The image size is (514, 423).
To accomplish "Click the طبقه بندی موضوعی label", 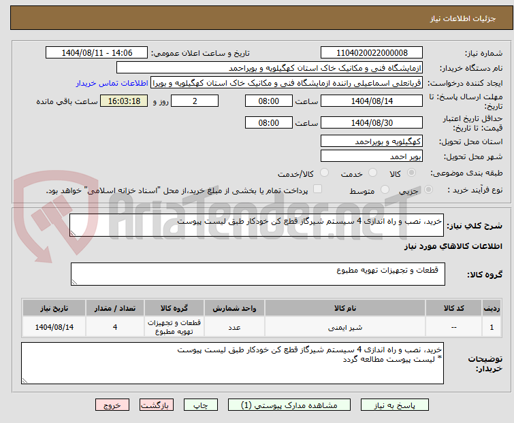I will 466,173.
